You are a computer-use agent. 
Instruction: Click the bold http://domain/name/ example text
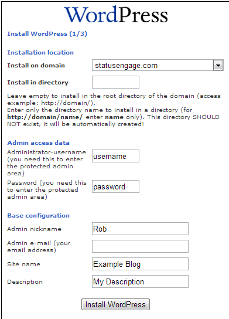(45, 117)
